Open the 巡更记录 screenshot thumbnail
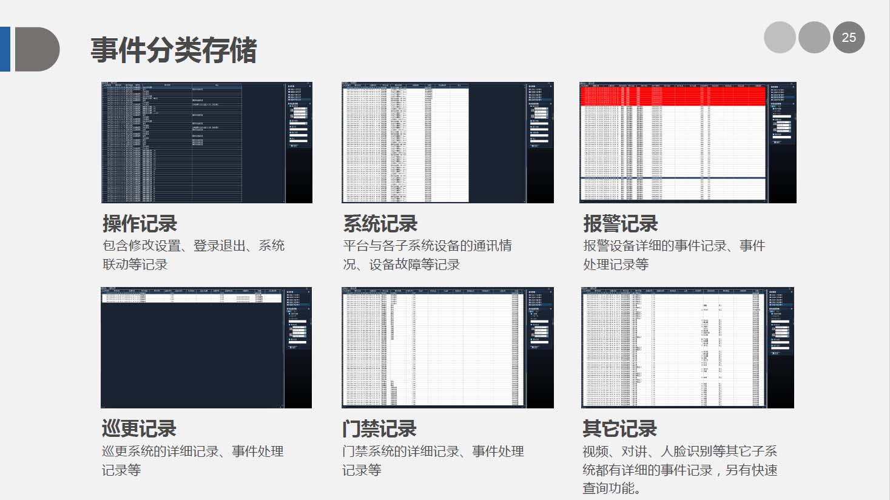890x500 pixels. click(x=206, y=348)
